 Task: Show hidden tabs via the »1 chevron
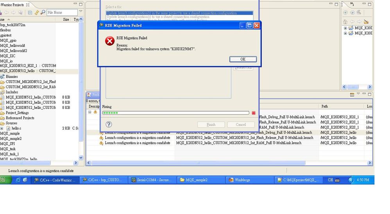352,4
